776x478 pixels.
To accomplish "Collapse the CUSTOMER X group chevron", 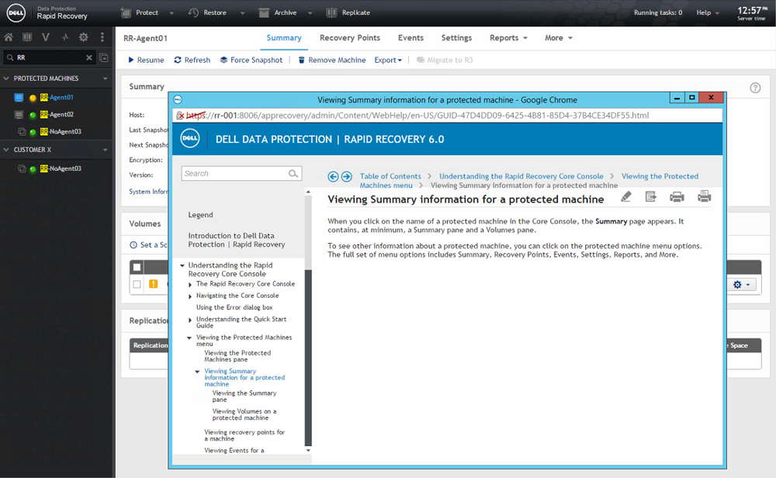I will (6, 150).
